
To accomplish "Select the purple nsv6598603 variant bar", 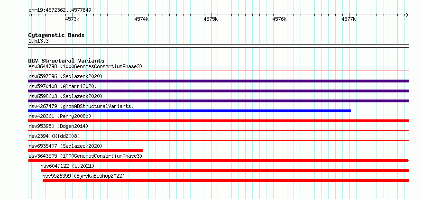I will (x=218, y=101).
